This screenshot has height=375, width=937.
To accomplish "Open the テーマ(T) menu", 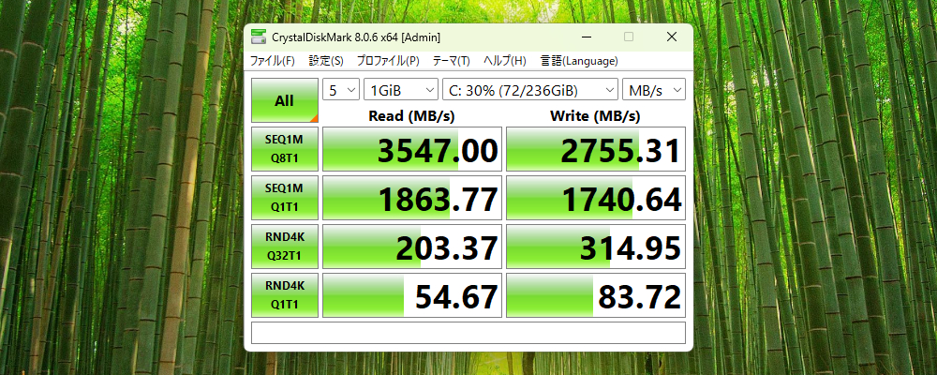I will coord(452,61).
